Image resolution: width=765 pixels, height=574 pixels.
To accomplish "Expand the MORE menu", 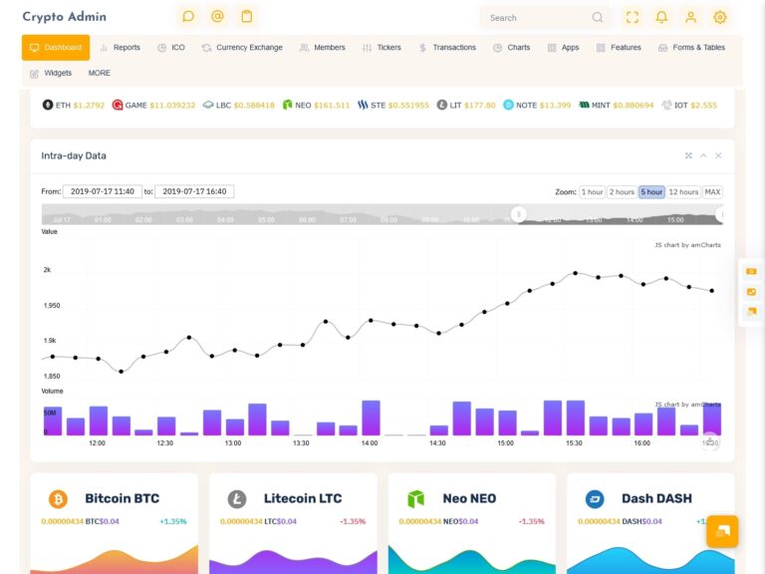I will pyautogui.click(x=99, y=73).
